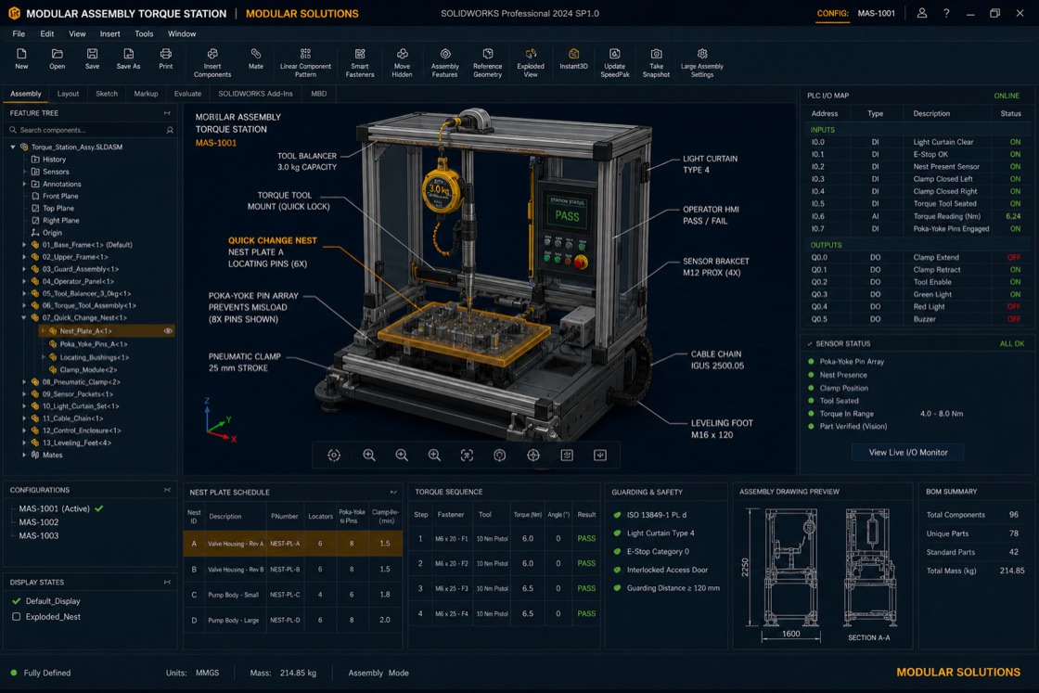Click the Take Snapshot tool
Image resolution: width=1039 pixels, height=693 pixels.
click(x=656, y=62)
